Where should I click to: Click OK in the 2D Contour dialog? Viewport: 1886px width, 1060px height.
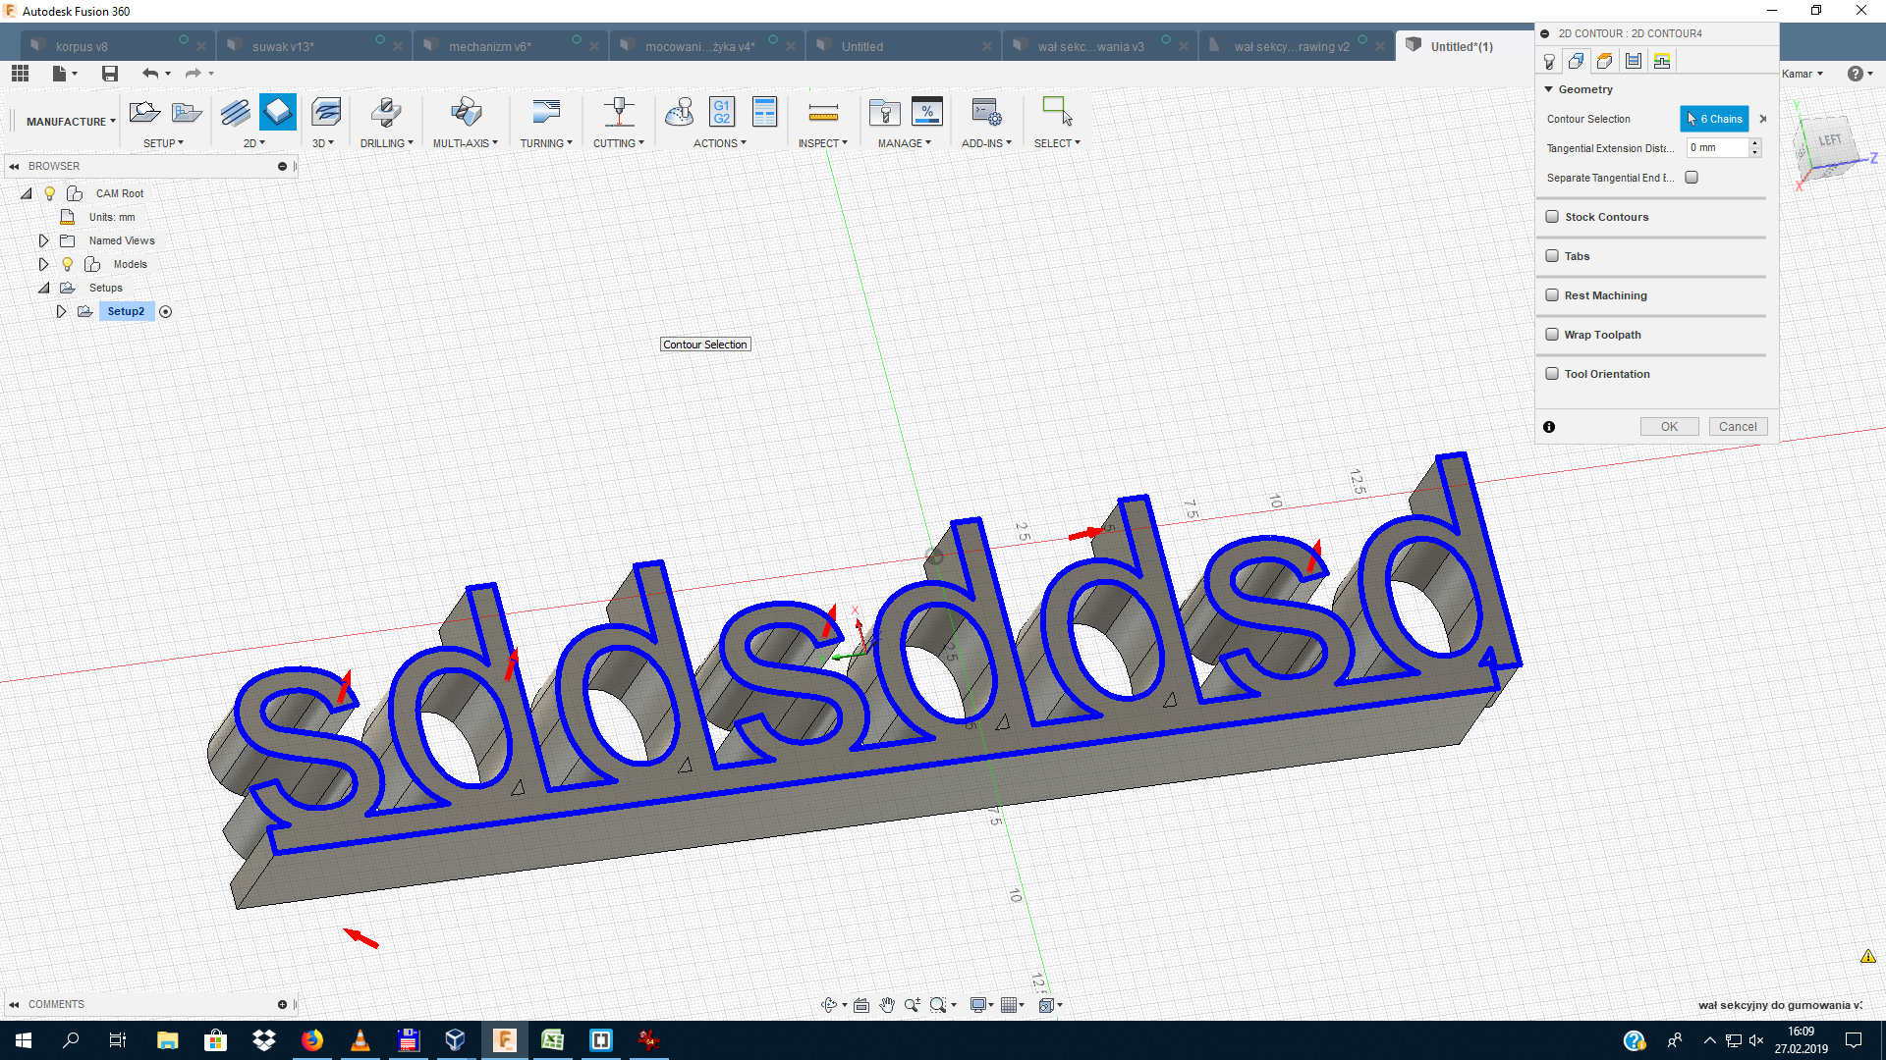point(1669,427)
